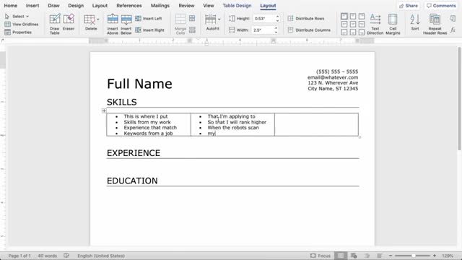This screenshot has width=462, height=260.
Task: Insert a column to the left
Action: [148, 18]
